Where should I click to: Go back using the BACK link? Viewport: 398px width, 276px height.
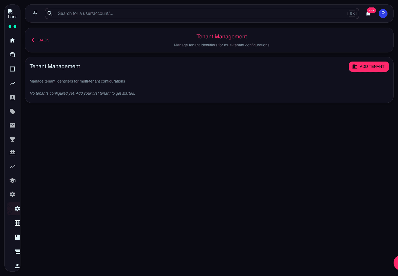[x=40, y=40]
